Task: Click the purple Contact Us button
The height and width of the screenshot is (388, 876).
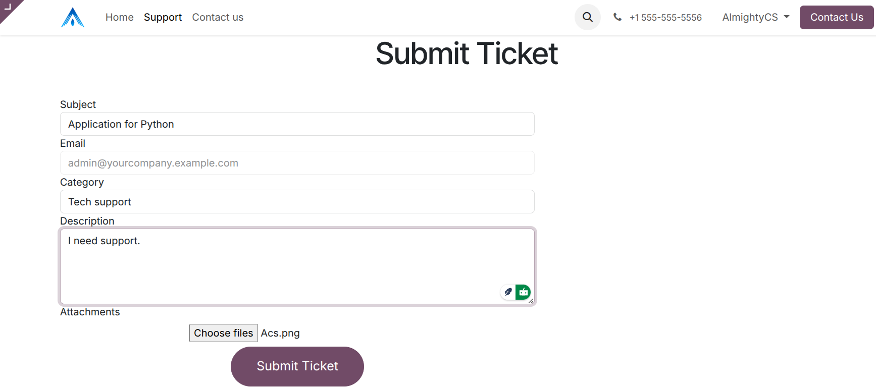Action: coord(836,17)
